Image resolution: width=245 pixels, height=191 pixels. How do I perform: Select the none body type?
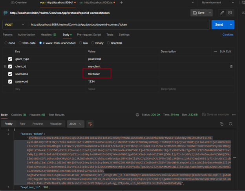click(x=6, y=43)
